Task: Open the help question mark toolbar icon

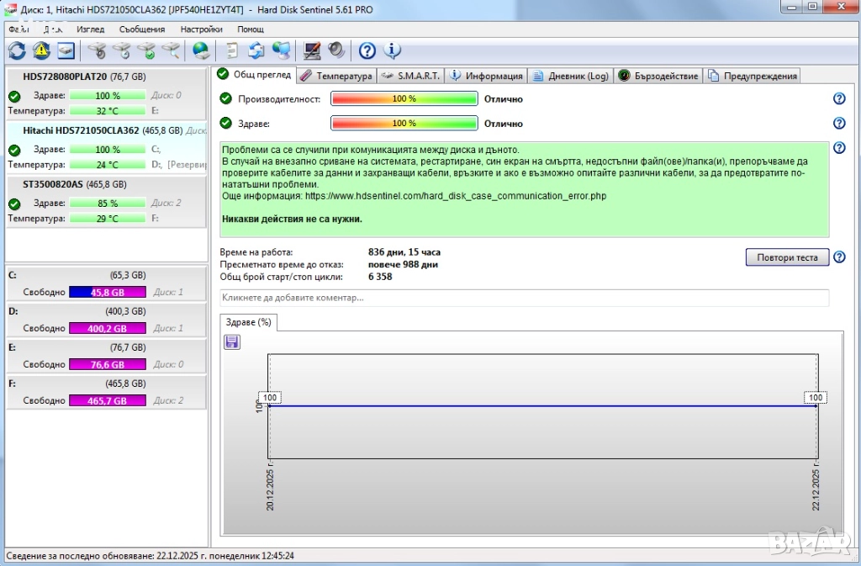Action: (x=367, y=50)
